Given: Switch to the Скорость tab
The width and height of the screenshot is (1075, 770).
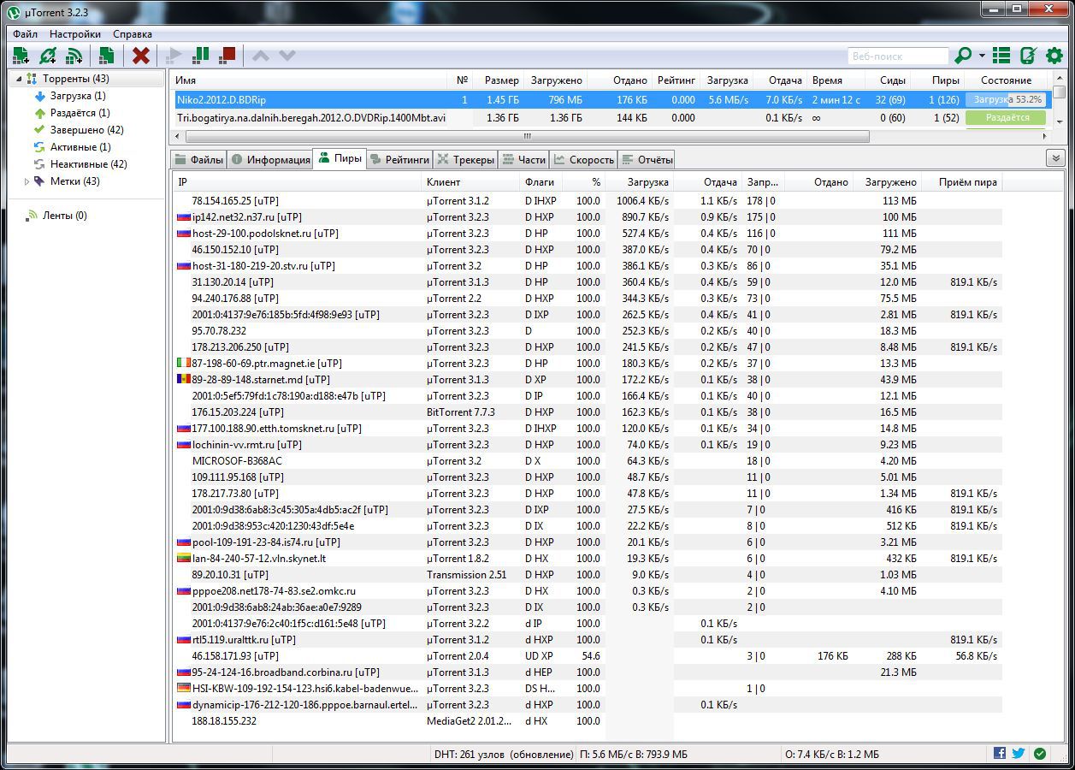Looking at the screenshot, I should point(584,159).
